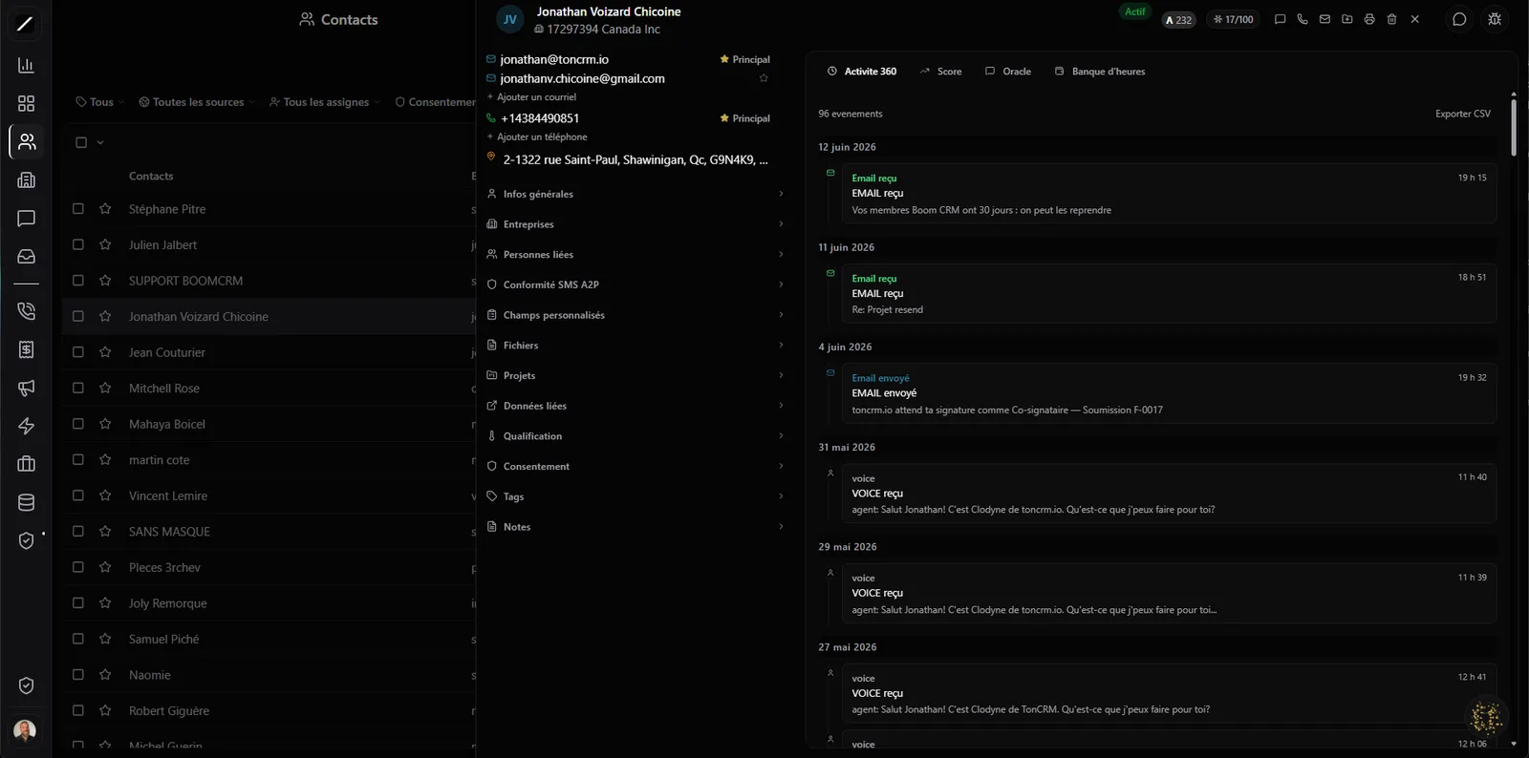Click the phone call icon in contact header
This screenshot has height=758, width=1529.
[1303, 19]
